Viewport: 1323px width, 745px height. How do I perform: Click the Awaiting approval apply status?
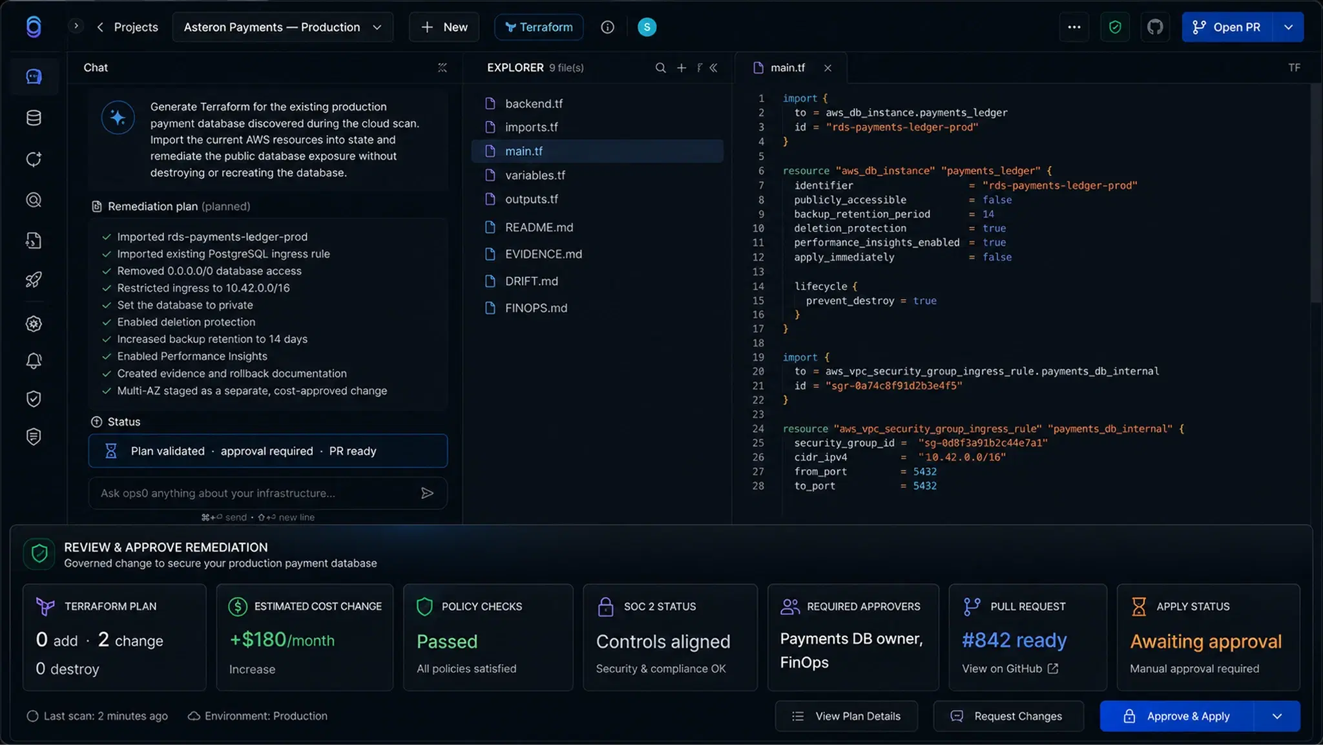coord(1205,642)
